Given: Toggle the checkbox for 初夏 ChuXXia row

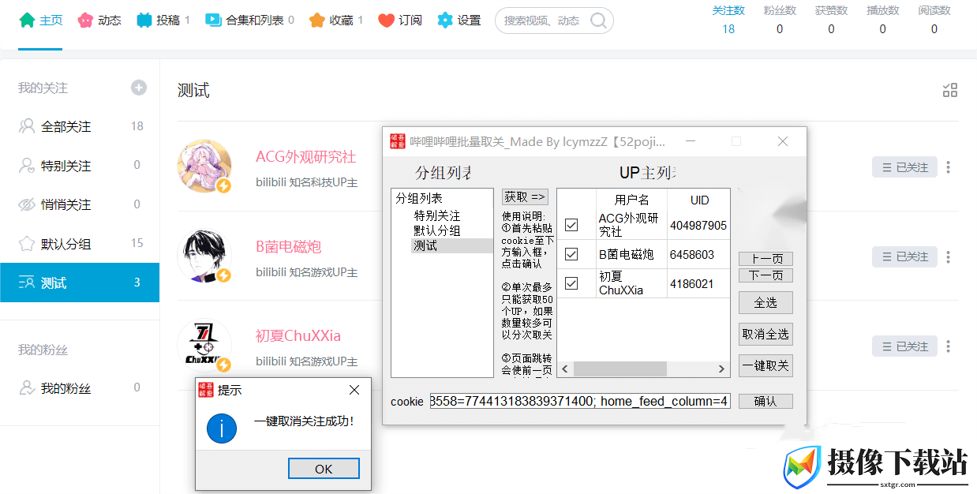Looking at the screenshot, I should click(571, 283).
